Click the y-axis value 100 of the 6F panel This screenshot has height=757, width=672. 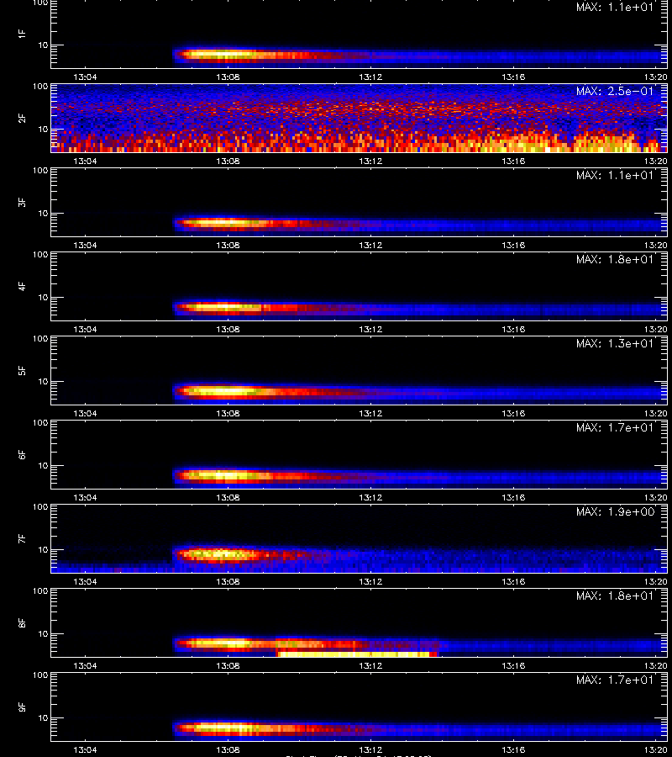[40, 423]
